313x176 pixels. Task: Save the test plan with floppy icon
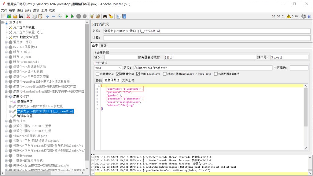[x=21, y=16]
